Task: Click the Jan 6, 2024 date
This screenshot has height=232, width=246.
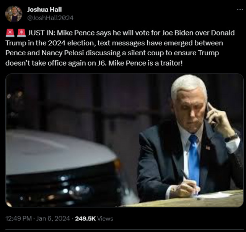Action: coord(53,219)
